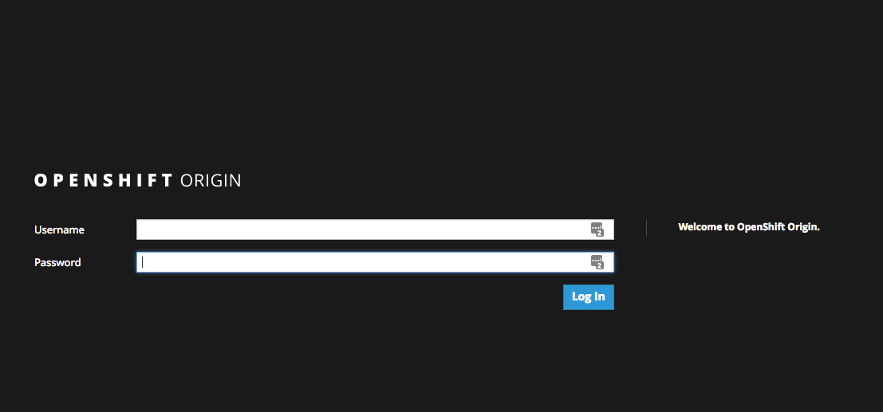The width and height of the screenshot is (883, 412).
Task: Click inside the Password input field
Action: click(359, 262)
